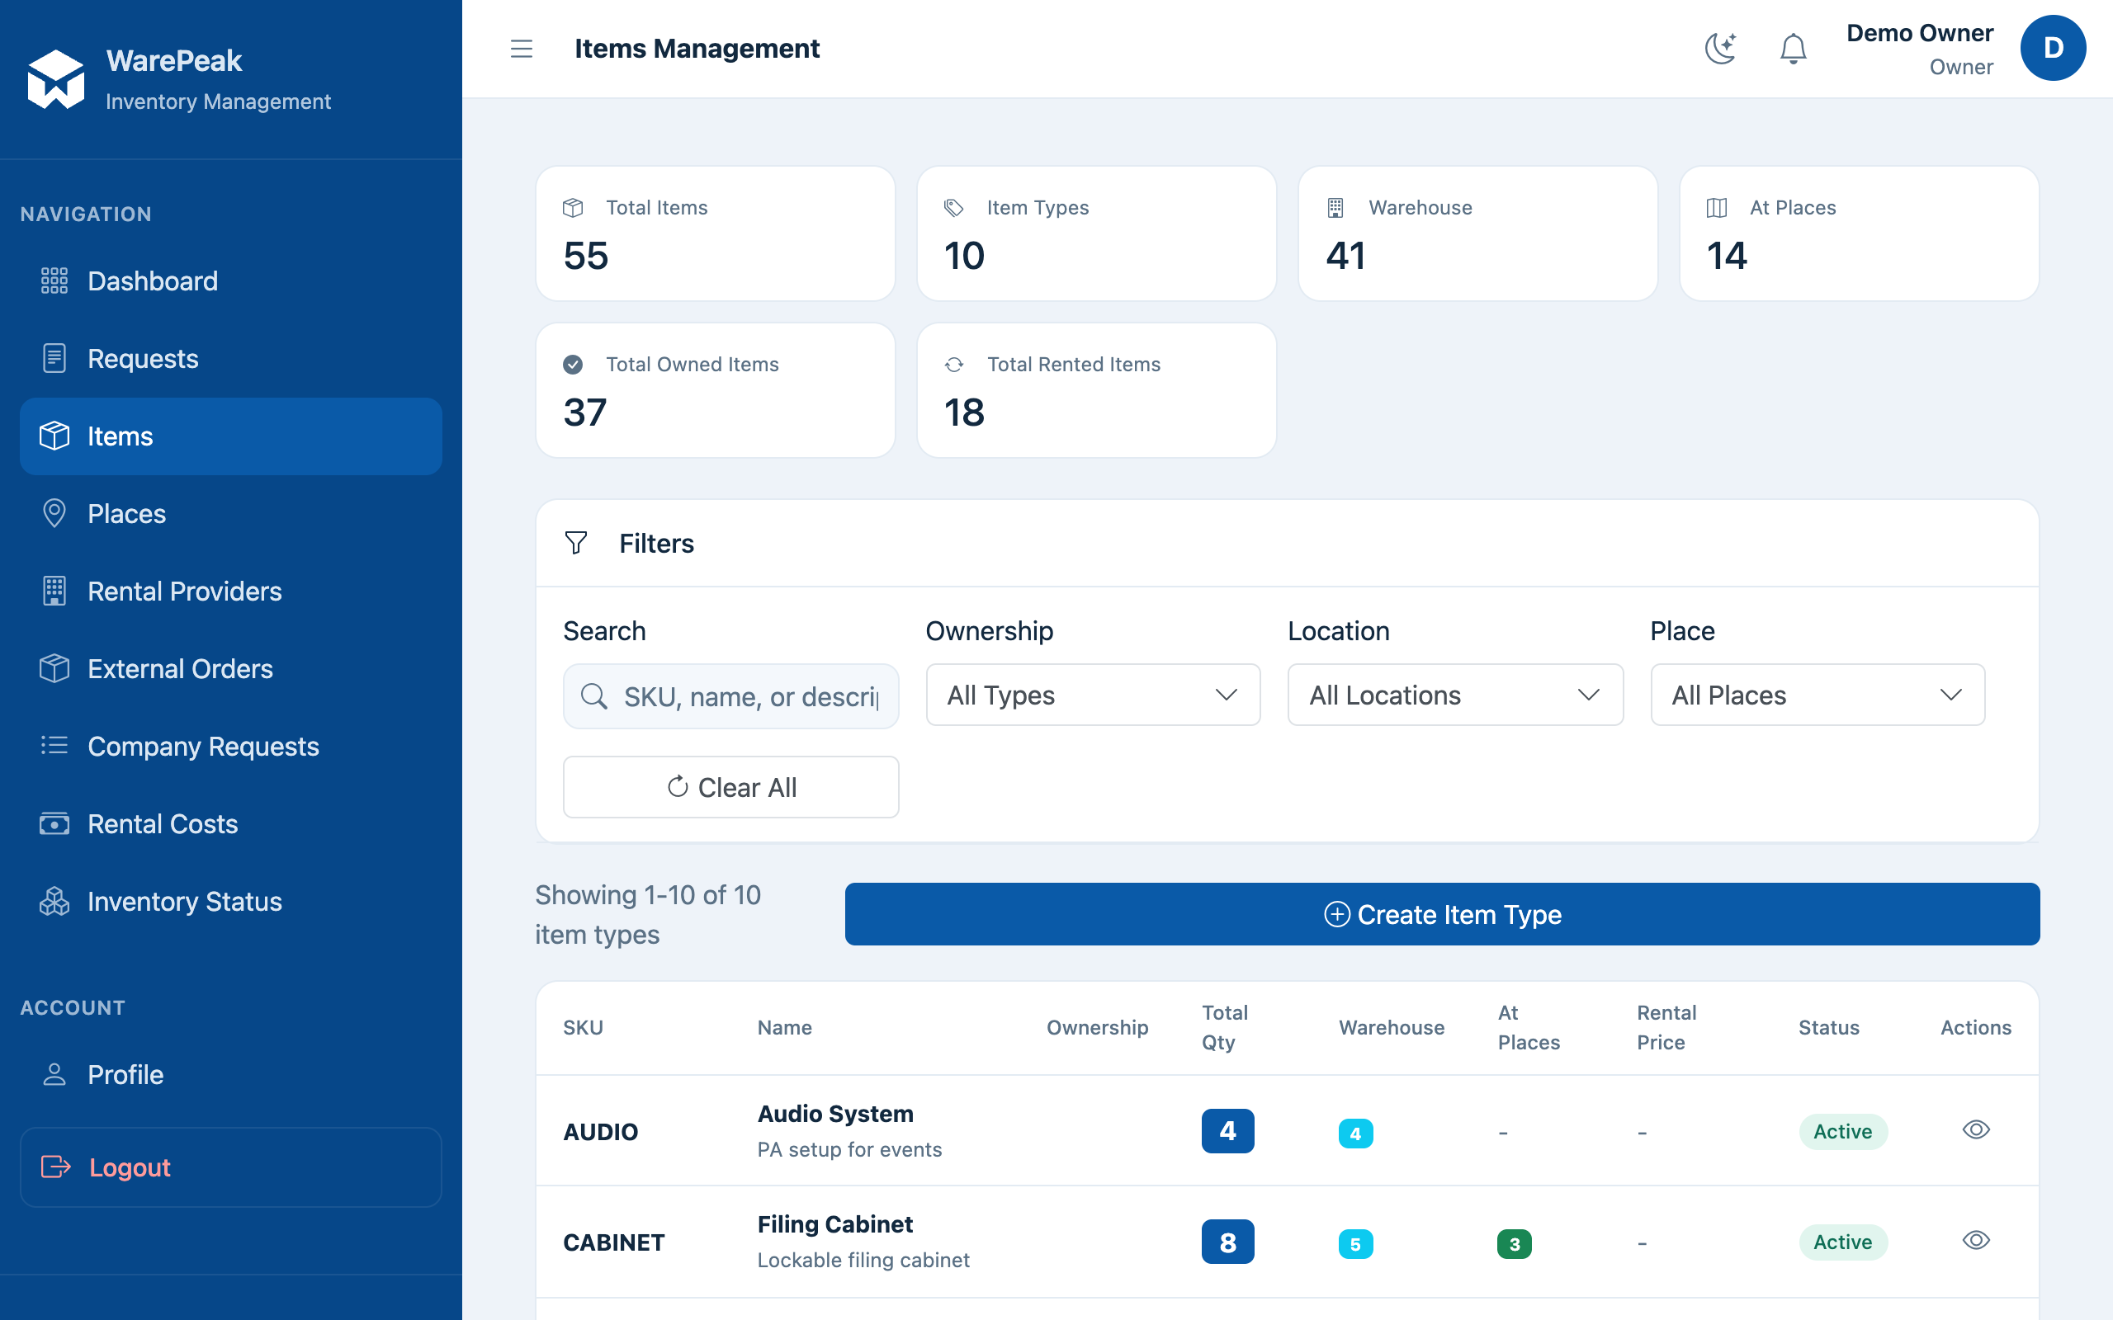2113x1320 pixels.
Task: Click the Filing Cabinet green At Places badge
Action: (x=1514, y=1244)
